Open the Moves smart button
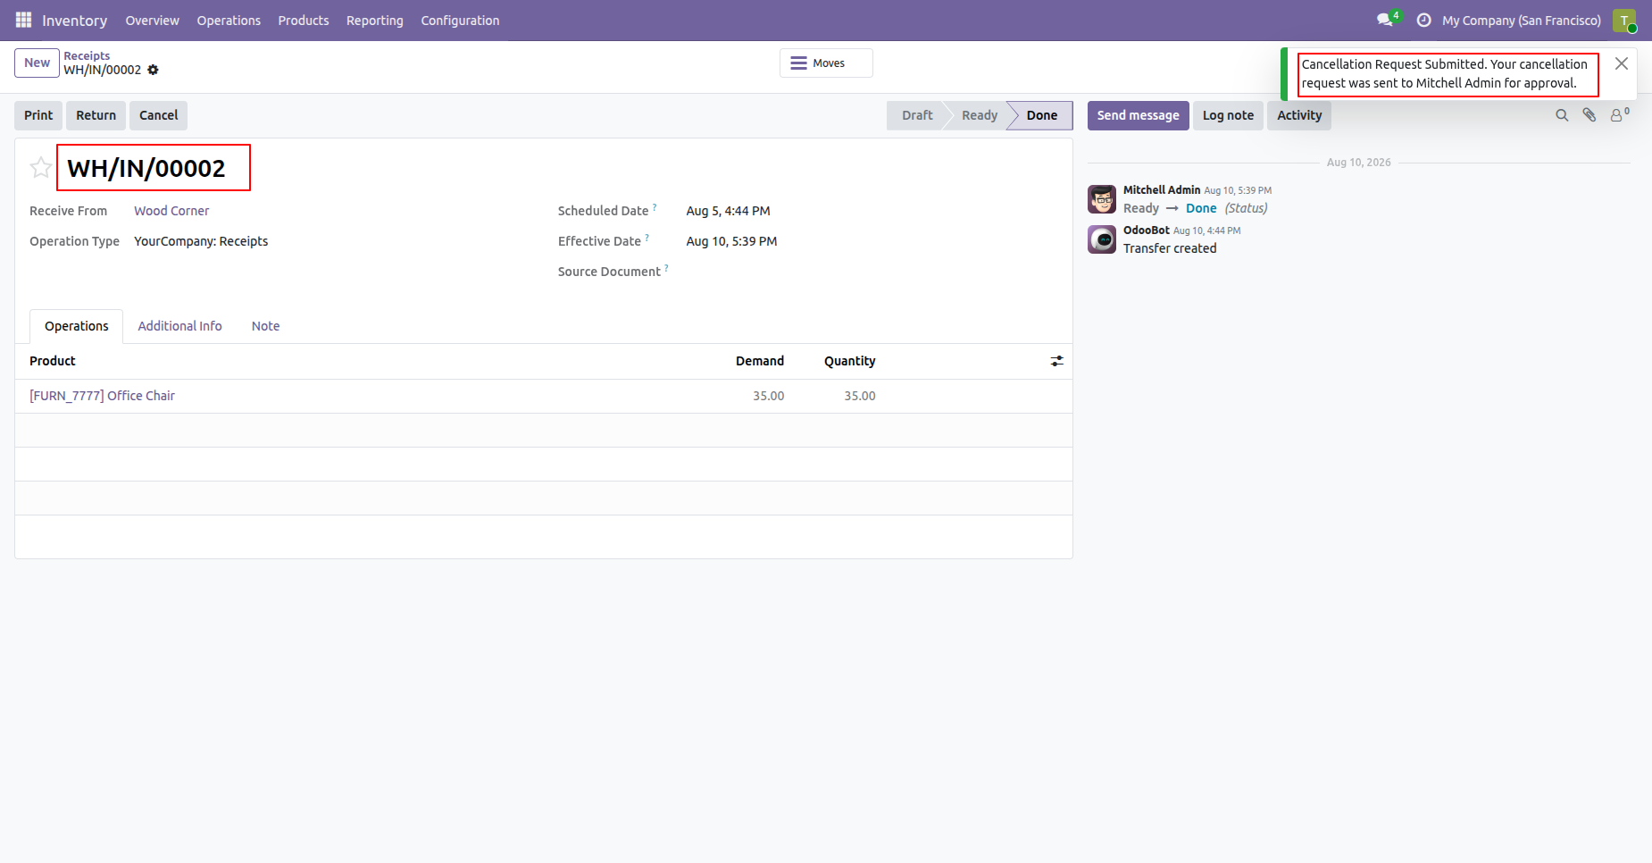1652x863 pixels. click(x=826, y=63)
